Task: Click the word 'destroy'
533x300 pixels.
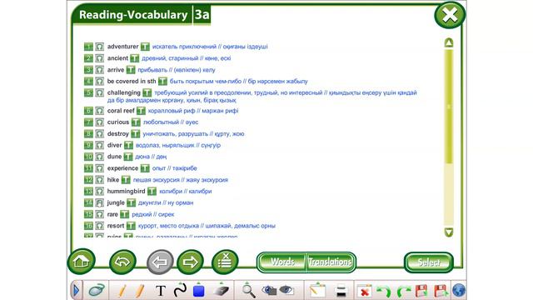Action: [118, 133]
